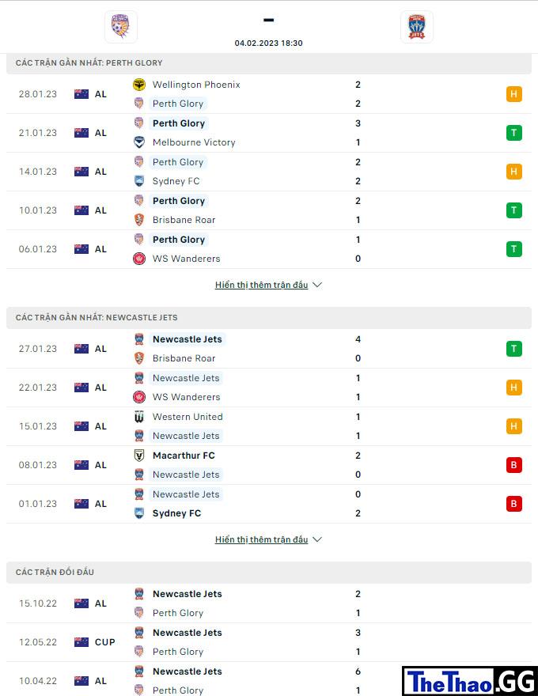Click the Perth Glory crest in header

pos(121,27)
